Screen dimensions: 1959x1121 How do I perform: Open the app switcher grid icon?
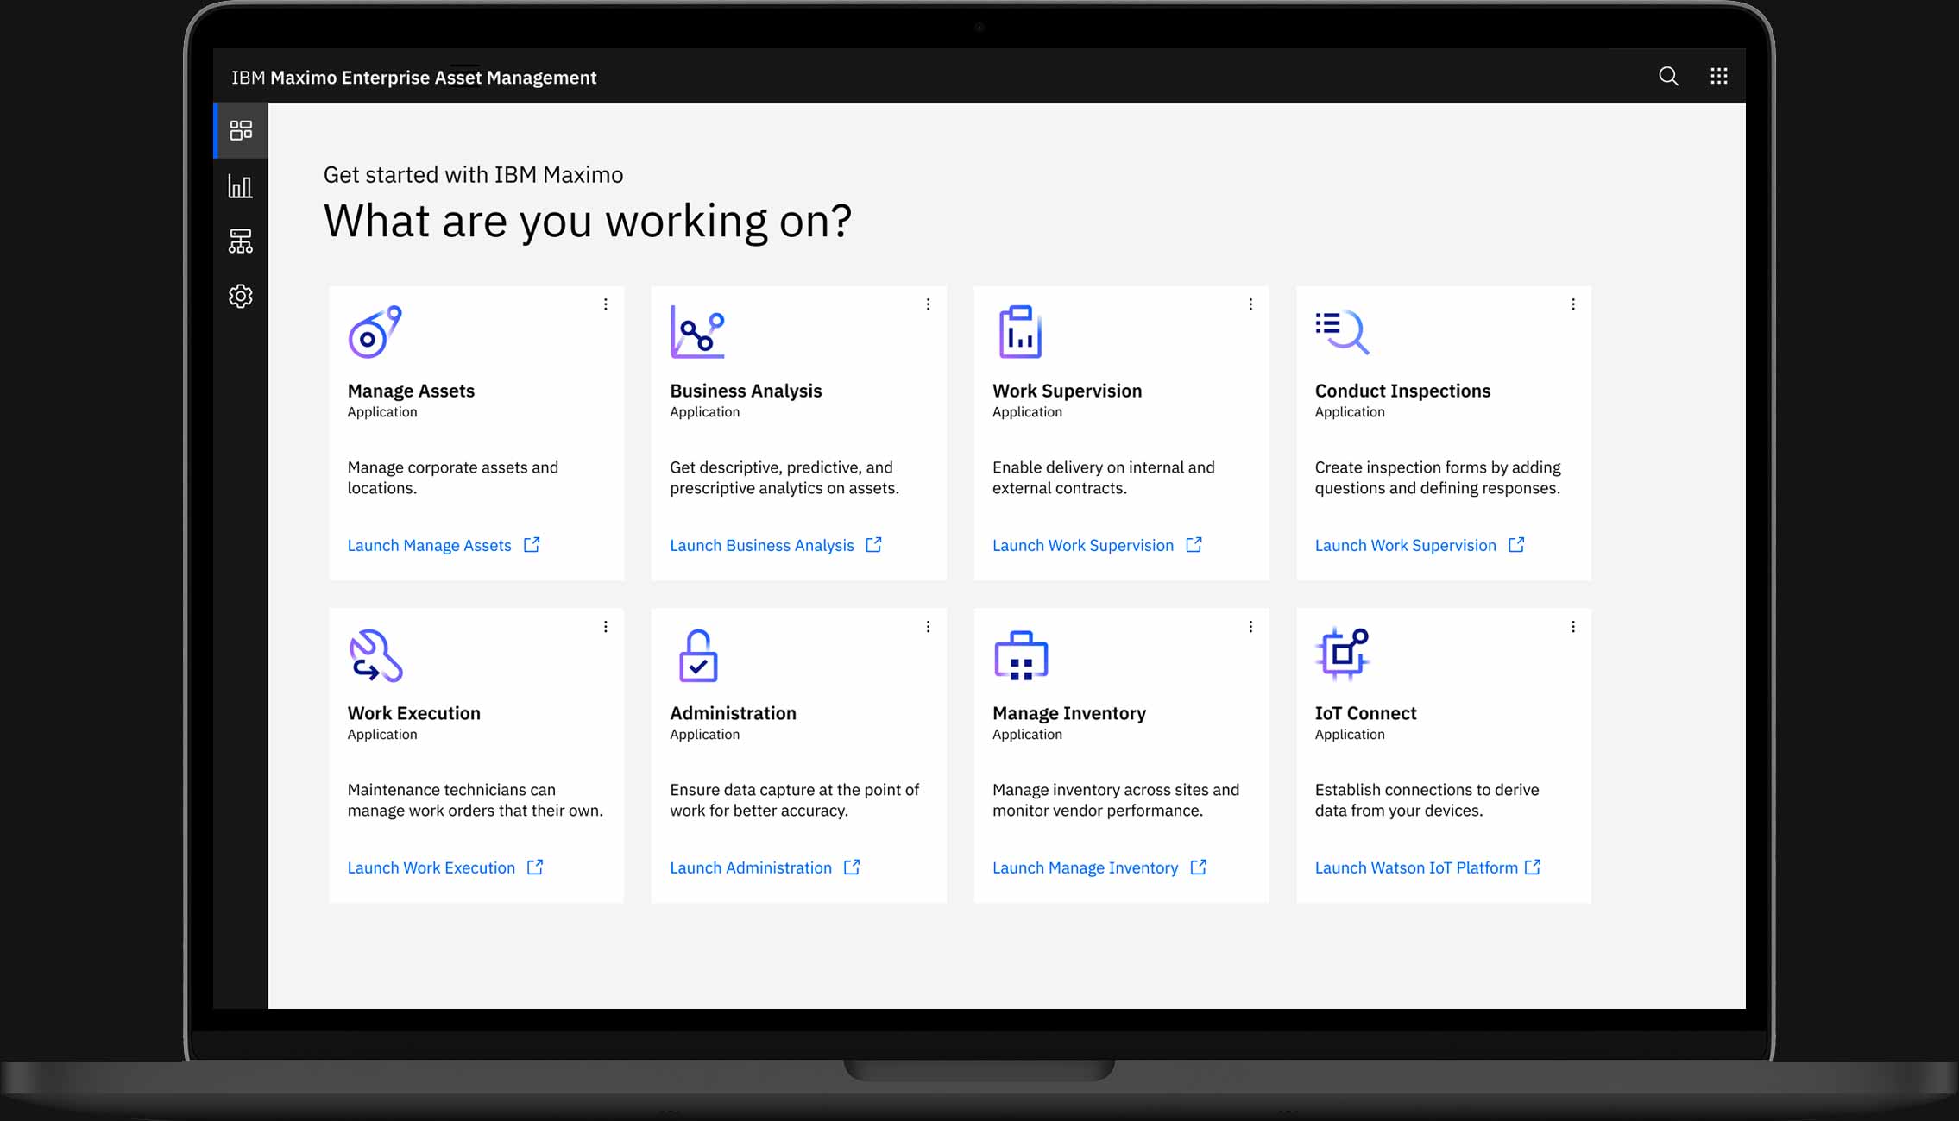pos(1718,76)
